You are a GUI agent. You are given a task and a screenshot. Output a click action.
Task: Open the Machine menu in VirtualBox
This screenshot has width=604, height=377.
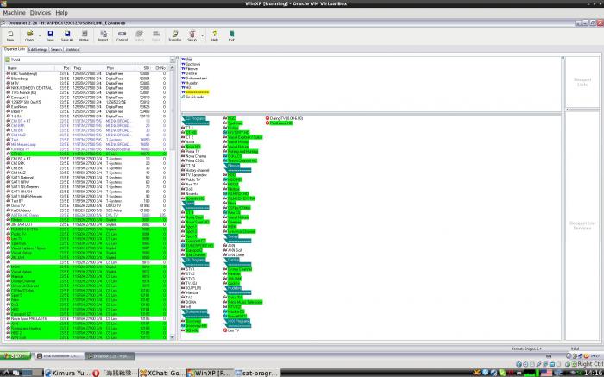point(15,13)
